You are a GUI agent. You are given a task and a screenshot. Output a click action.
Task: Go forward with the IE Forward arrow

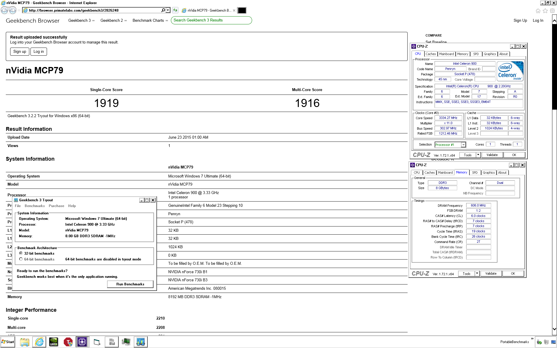[12, 10]
